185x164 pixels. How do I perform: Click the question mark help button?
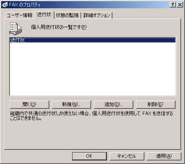coord(173,5)
